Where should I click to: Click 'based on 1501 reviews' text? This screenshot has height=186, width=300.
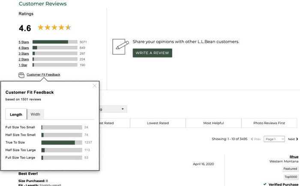[23, 99]
